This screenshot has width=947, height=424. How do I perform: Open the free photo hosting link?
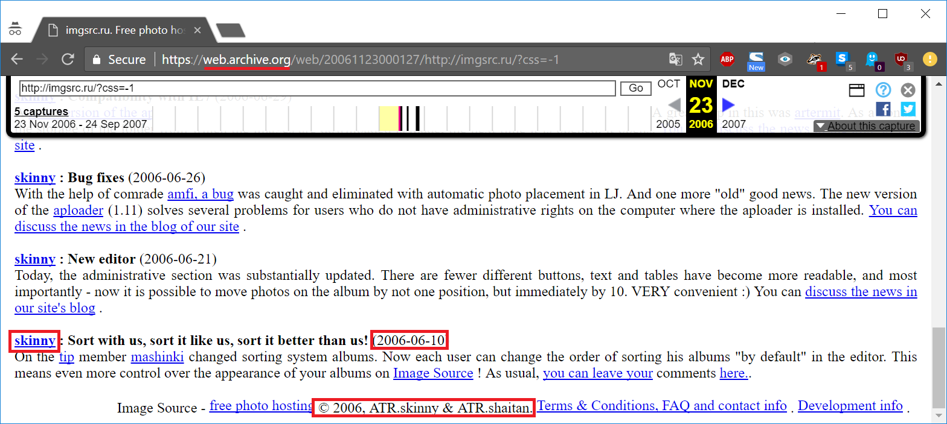tap(261, 406)
